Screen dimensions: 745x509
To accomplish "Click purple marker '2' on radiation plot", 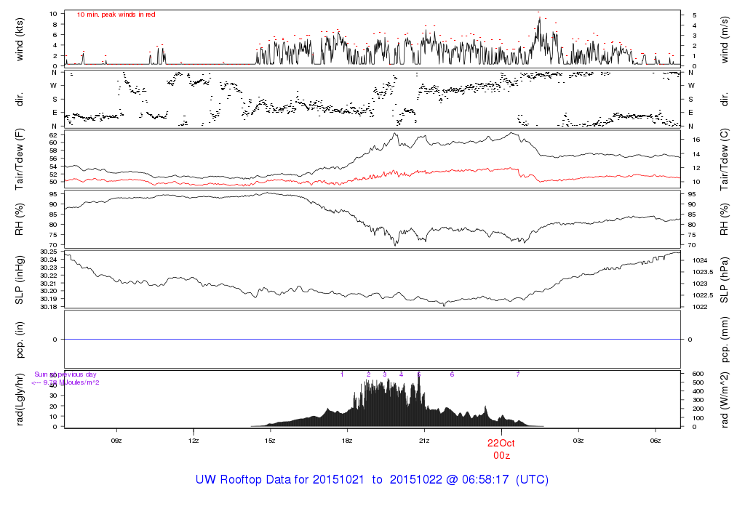I will click(x=369, y=374).
